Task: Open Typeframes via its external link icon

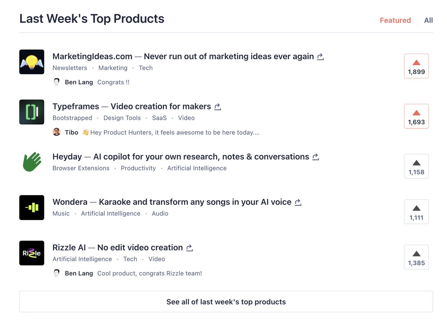Action: coord(218,107)
